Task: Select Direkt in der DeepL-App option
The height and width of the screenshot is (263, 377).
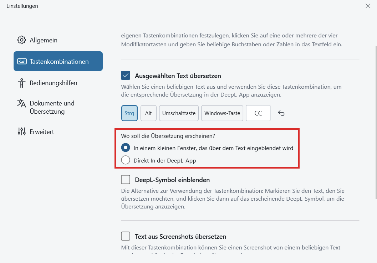Action: coord(126,160)
